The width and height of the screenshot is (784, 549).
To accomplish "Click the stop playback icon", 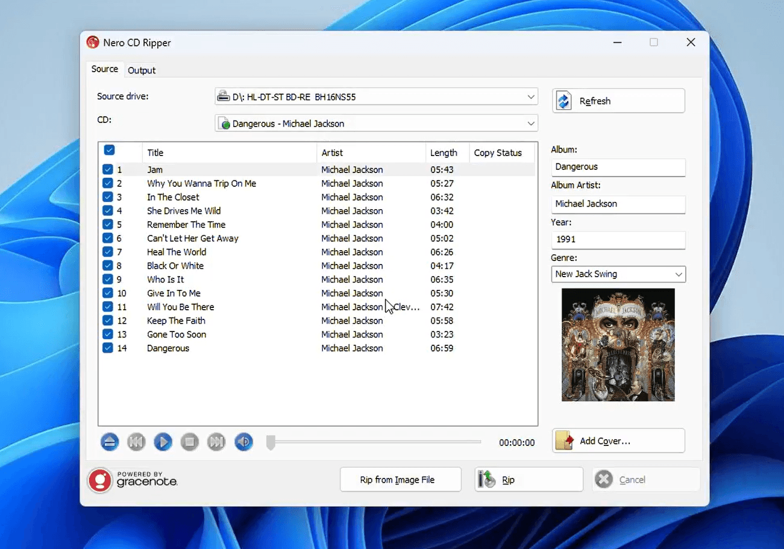I will (x=189, y=442).
